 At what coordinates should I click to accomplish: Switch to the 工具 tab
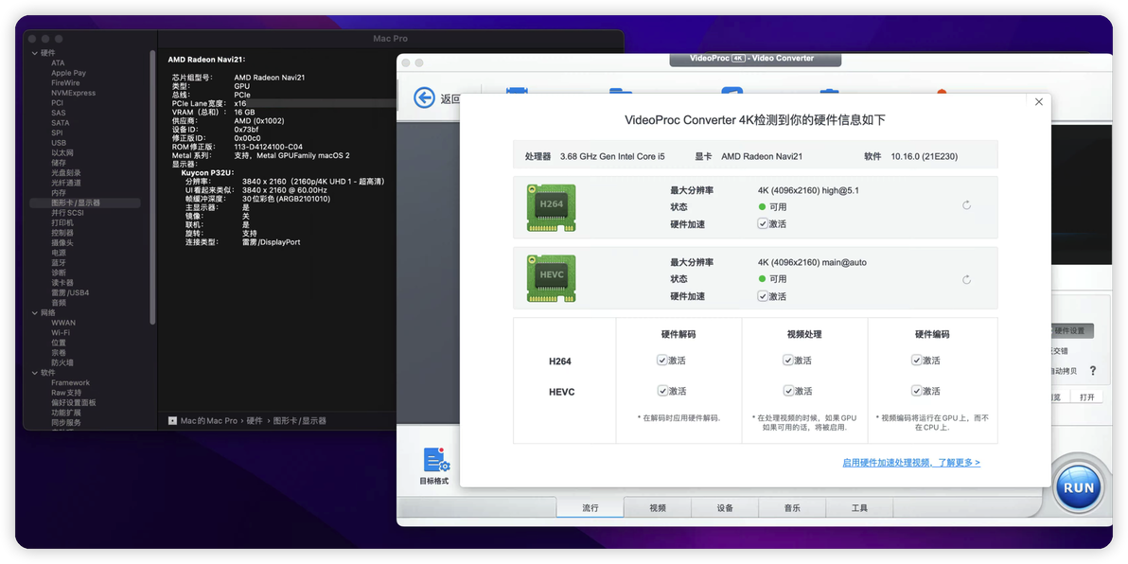859,508
